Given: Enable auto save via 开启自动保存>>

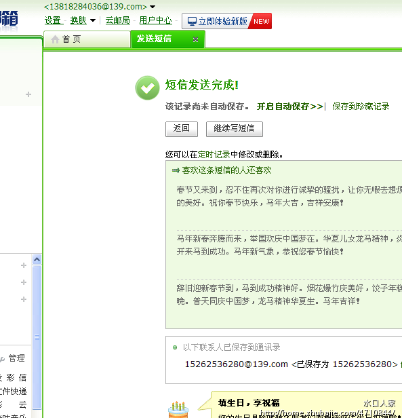Looking at the screenshot, I should click(290, 107).
